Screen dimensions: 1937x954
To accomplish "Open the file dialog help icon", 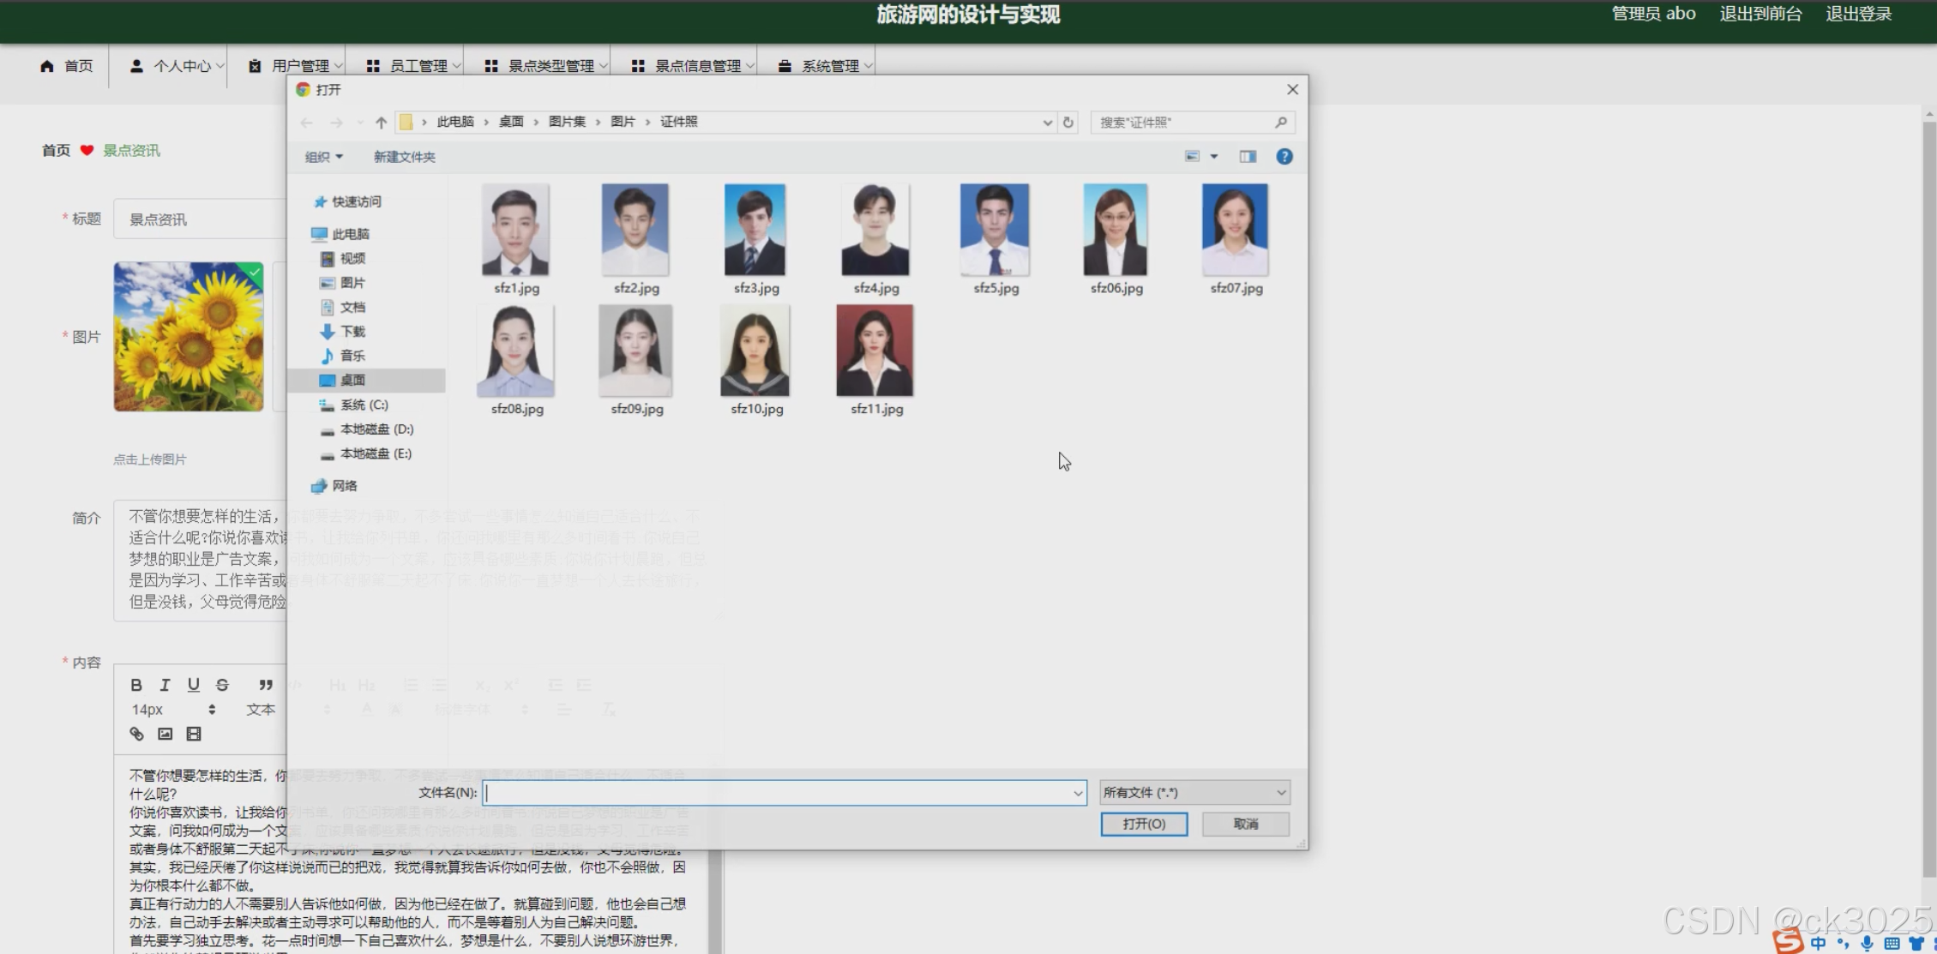I will (1284, 156).
